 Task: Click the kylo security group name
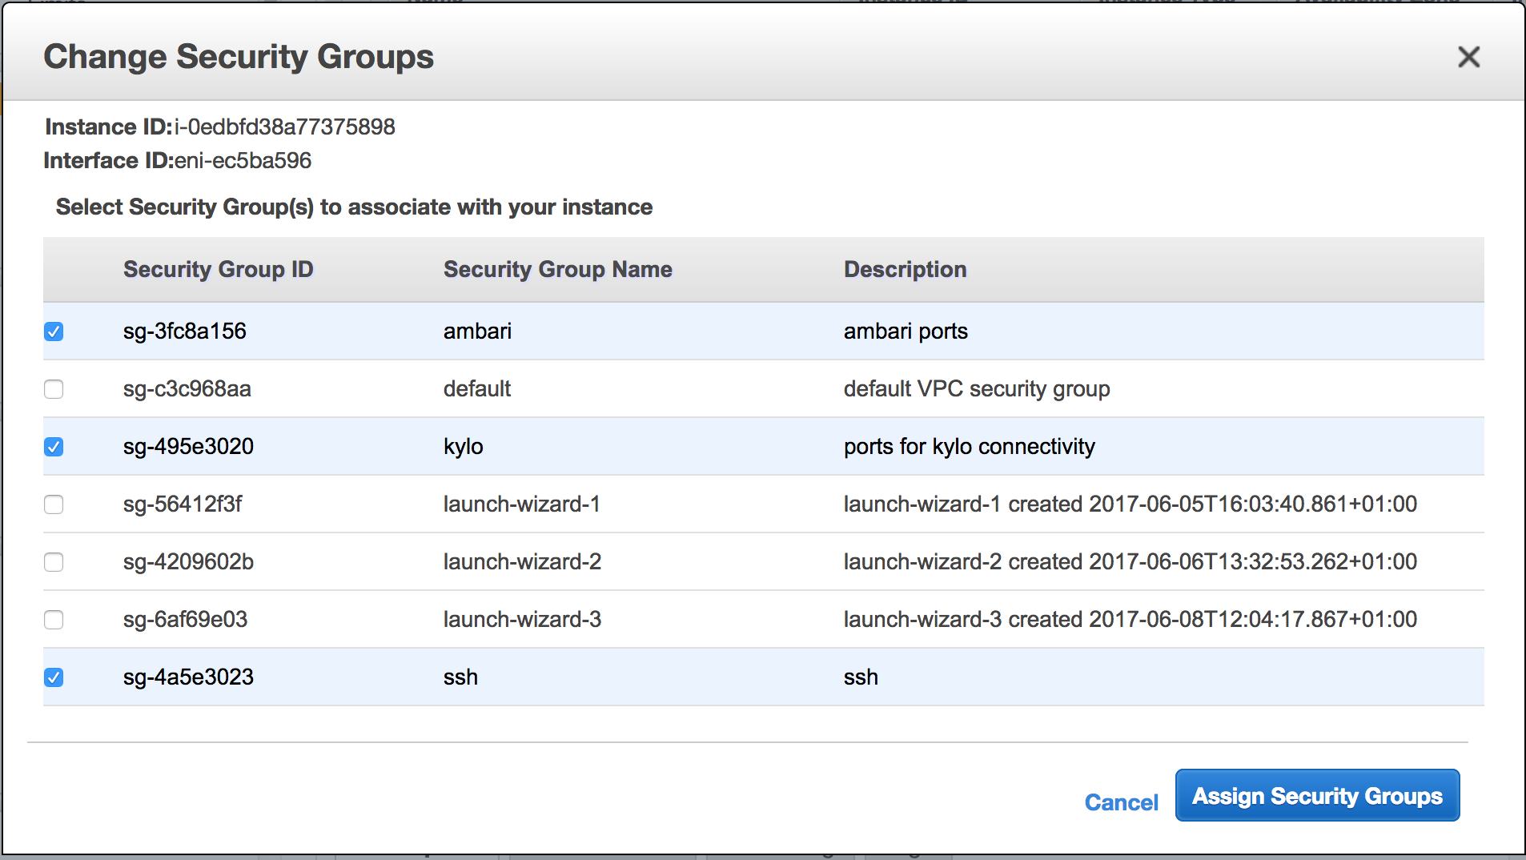pyautogui.click(x=463, y=447)
